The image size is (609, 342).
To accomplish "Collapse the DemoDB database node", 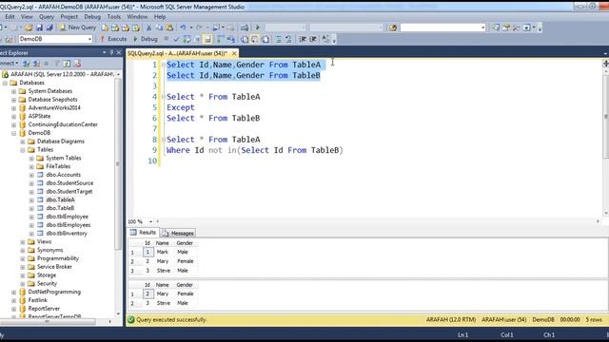I will point(13,133).
